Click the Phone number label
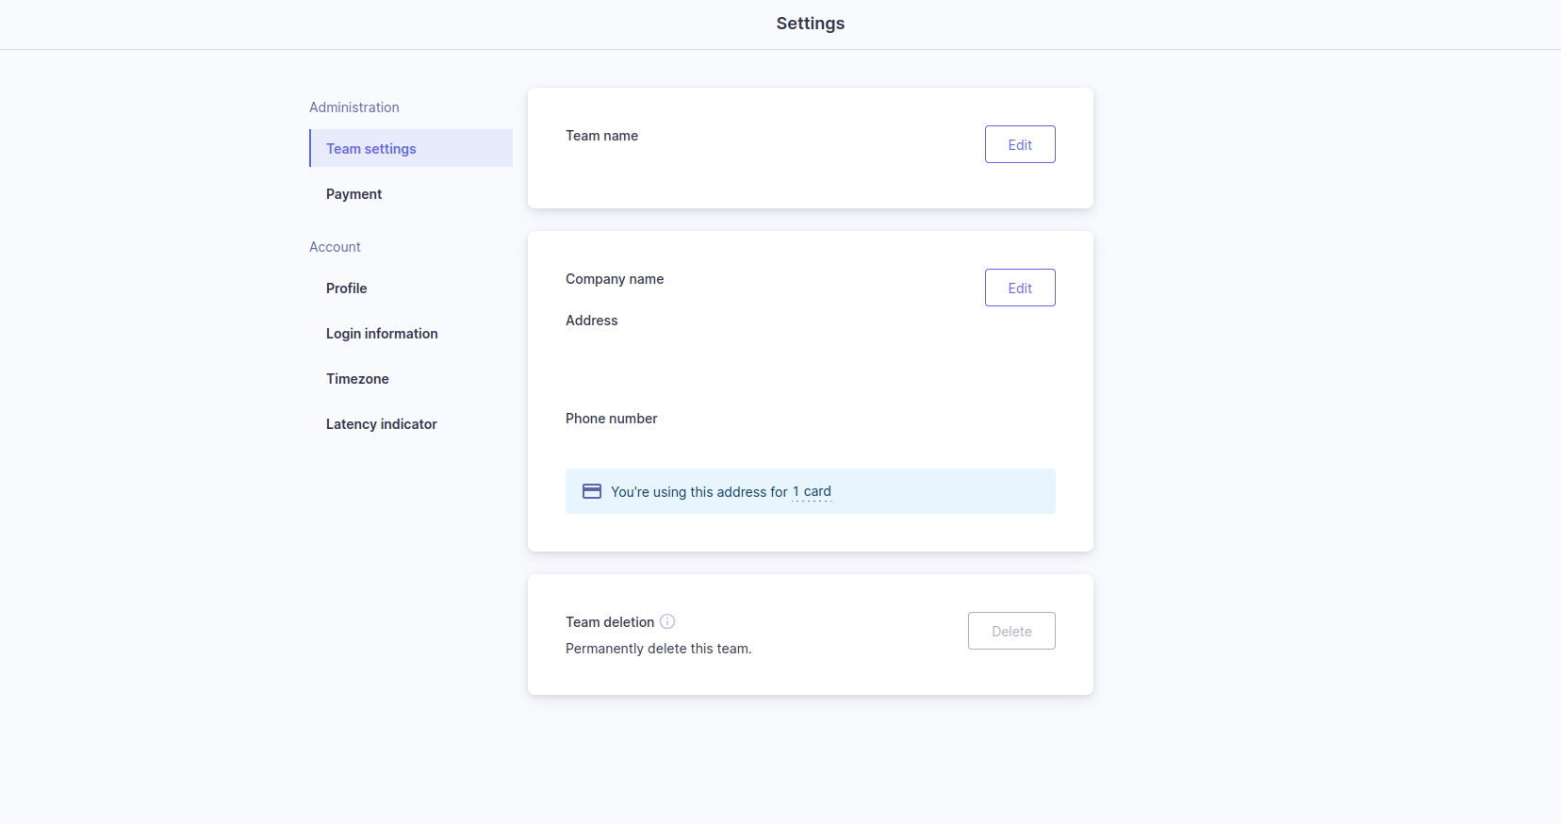The image size is (1561, 824). 611,419
